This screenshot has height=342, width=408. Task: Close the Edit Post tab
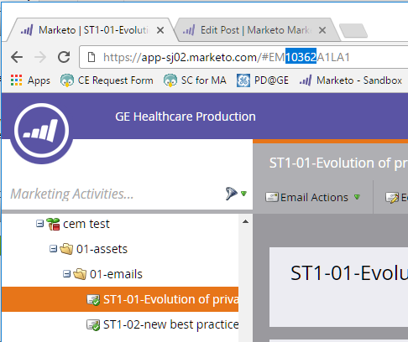tap(322, 30)
